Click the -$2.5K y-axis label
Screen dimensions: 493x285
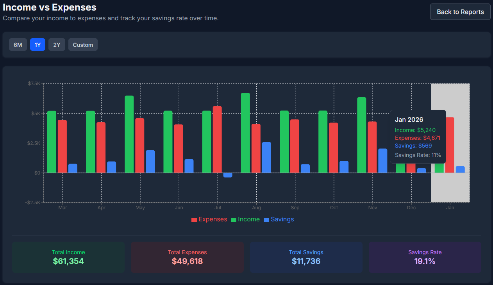tap(33, 202)
